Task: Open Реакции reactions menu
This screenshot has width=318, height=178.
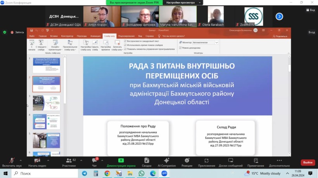Action: 187,161
